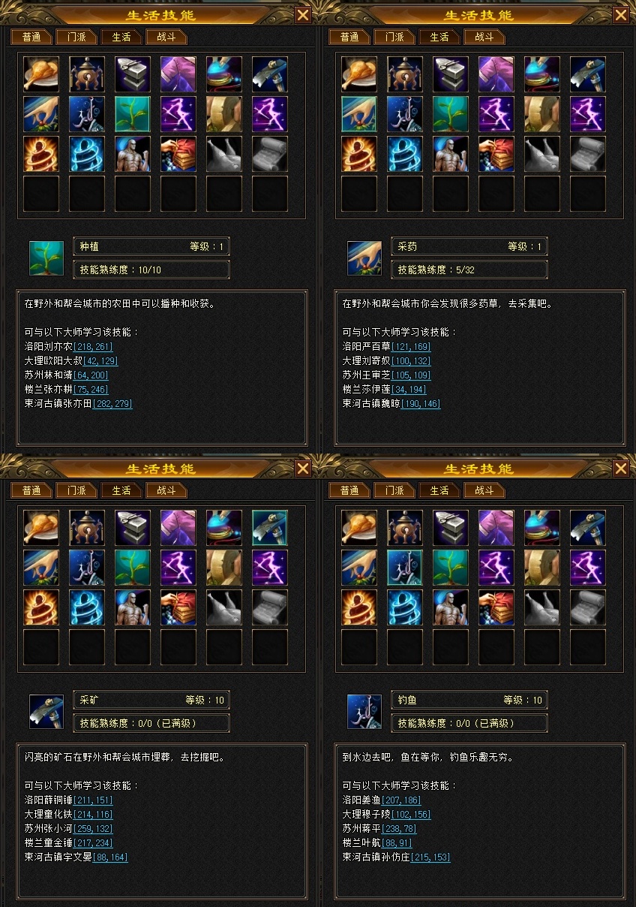636x907 pixels.
Task: Select the fishing hook icon in the 钓鱼 panel grid
Action: coord(405,568)
